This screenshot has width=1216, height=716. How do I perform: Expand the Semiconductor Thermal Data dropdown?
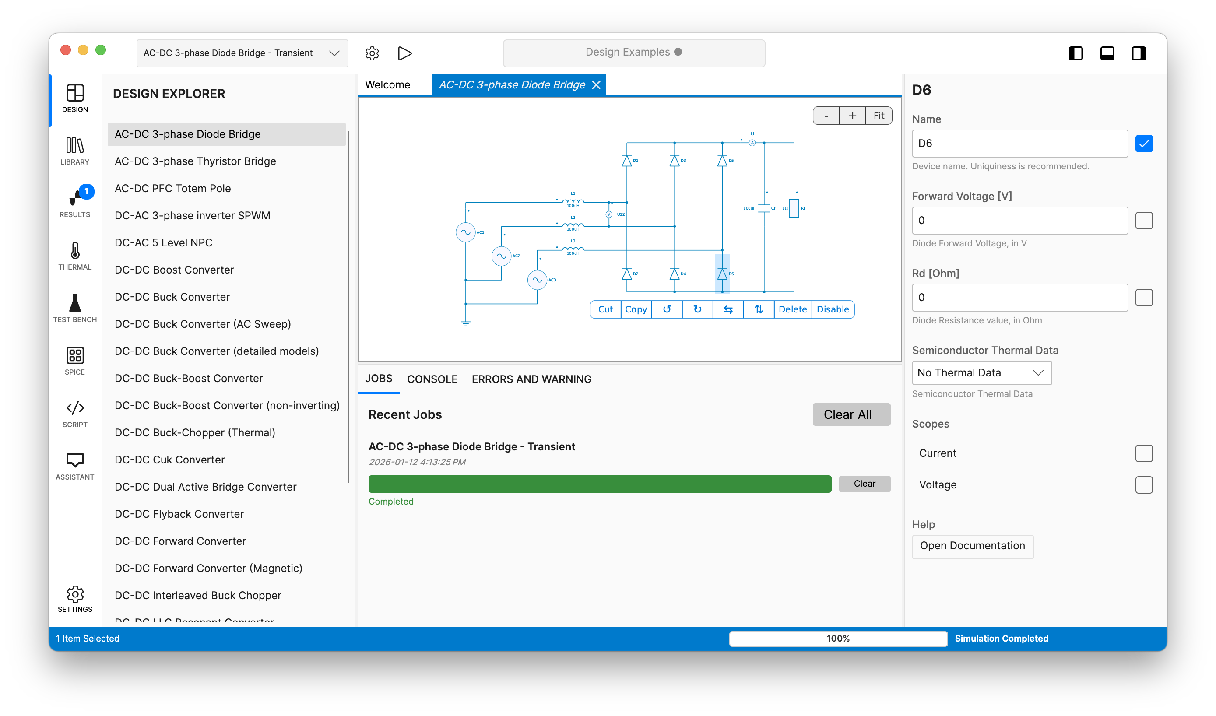[981, 372]
